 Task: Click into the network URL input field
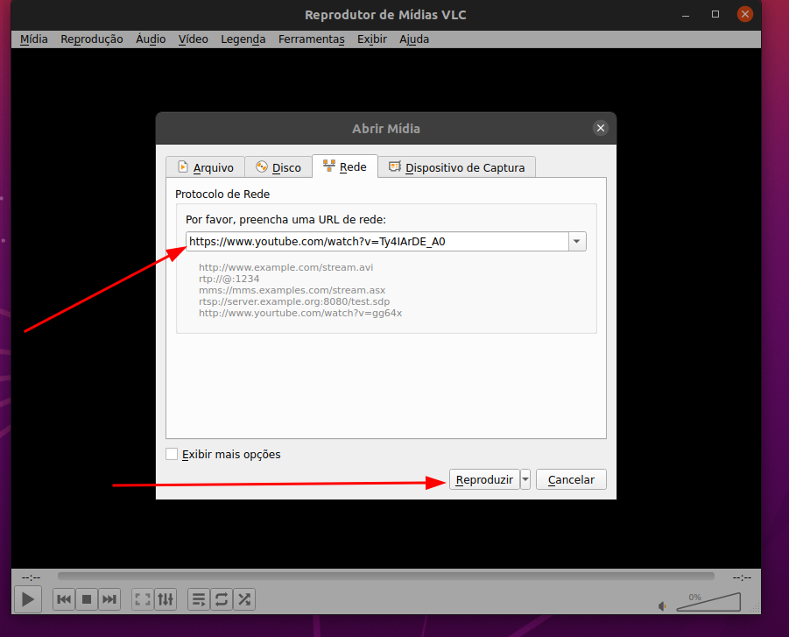[377, 242]
